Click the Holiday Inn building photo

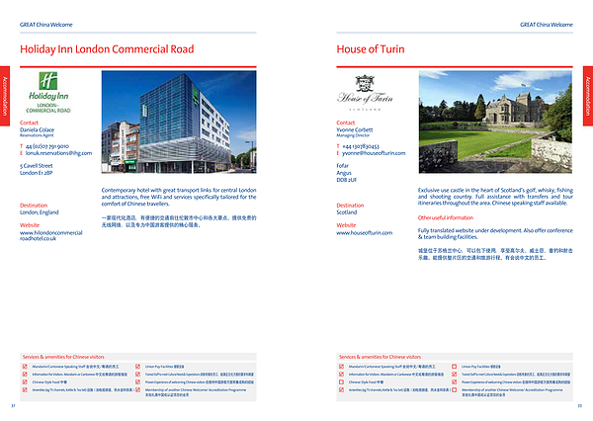click(179, 122)
